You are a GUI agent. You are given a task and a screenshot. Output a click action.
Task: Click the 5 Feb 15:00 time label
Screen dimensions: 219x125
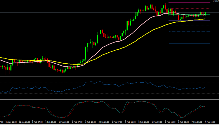tap(131, 122)
